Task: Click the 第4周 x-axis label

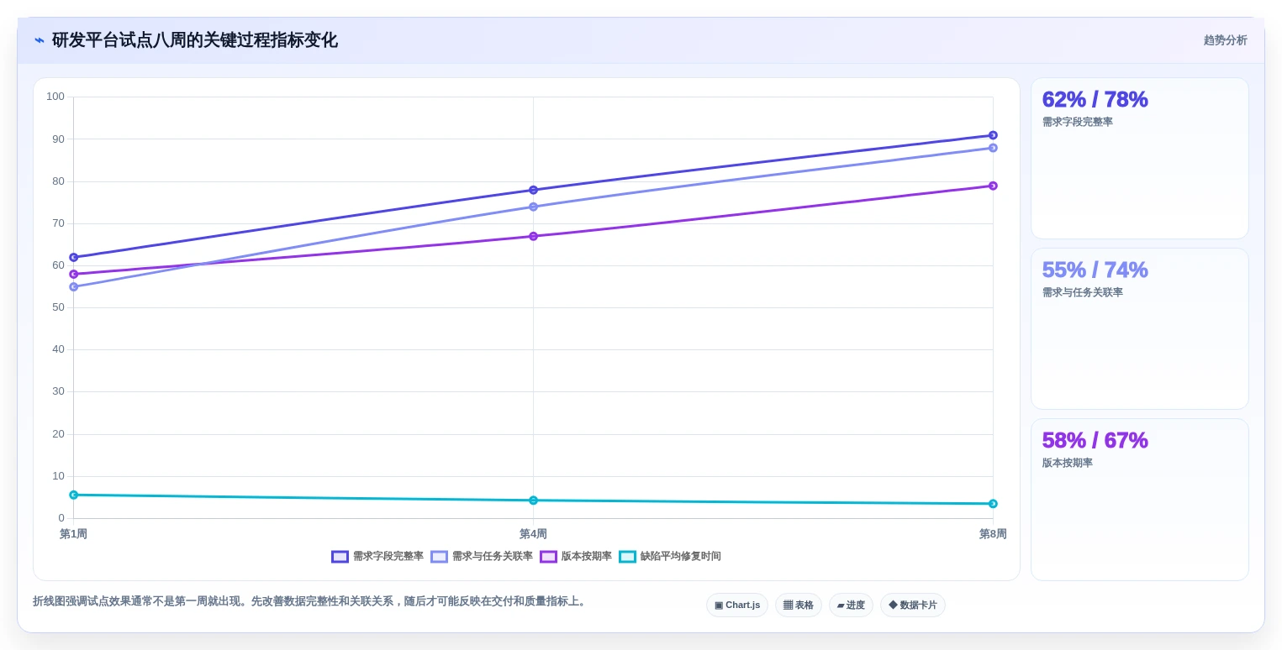Action: [533, 534]
